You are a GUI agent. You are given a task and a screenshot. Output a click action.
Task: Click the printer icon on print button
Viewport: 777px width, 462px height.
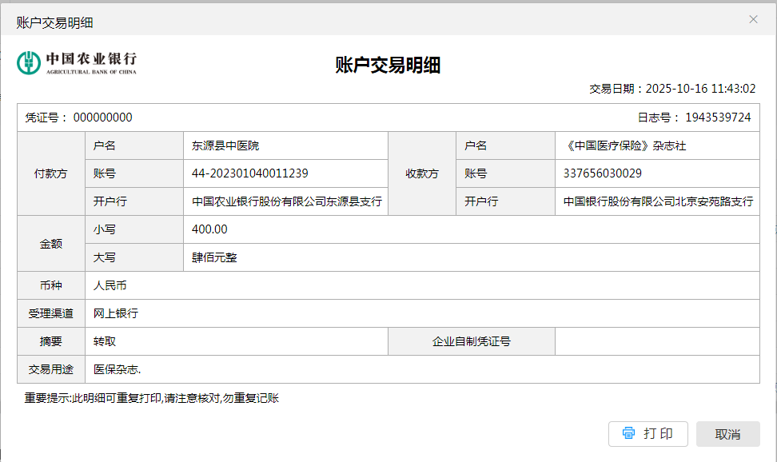click(628, 433)
